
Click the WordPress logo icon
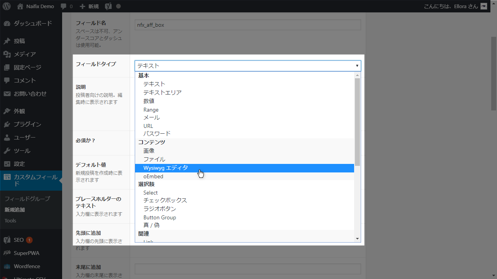7,6
